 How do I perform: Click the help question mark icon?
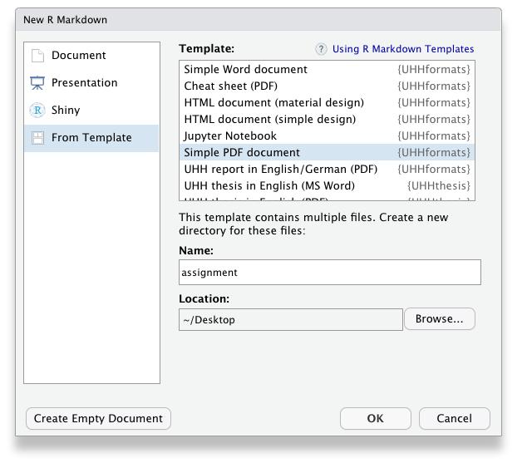point(321,50)
